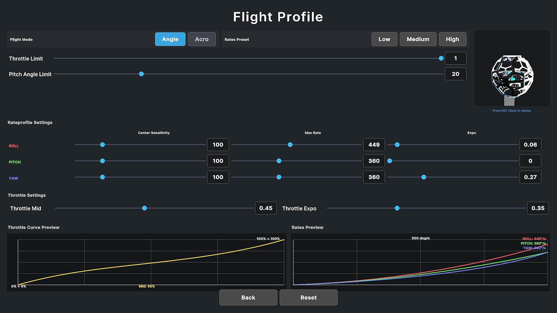Select the Angle flight mode

pyautogui.click(x=170, y=39)
